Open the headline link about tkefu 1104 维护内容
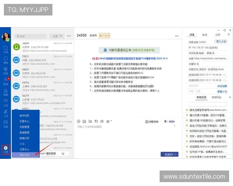The height and width of the screenshot is (186, 233). 130,59
